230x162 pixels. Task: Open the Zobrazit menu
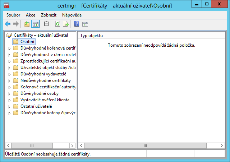pyautogui.click(x=49, y=15)
